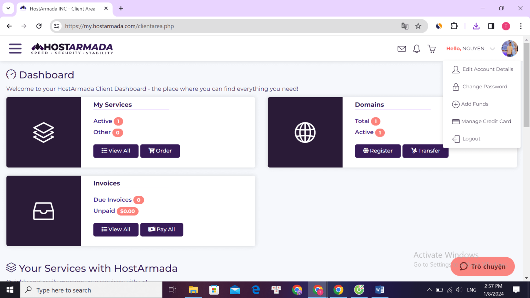
Task: Open the hamburger navigation menu
Action: point(15,49)
